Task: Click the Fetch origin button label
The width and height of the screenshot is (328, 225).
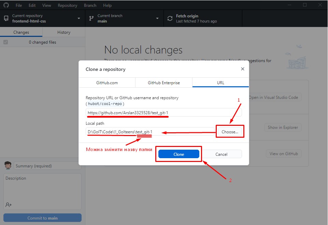Action: coord(187,16)
